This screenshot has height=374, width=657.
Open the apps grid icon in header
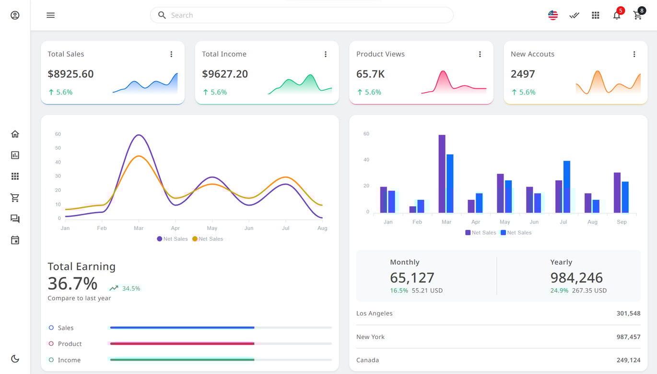pyautogui.click(x=595, y=15)
